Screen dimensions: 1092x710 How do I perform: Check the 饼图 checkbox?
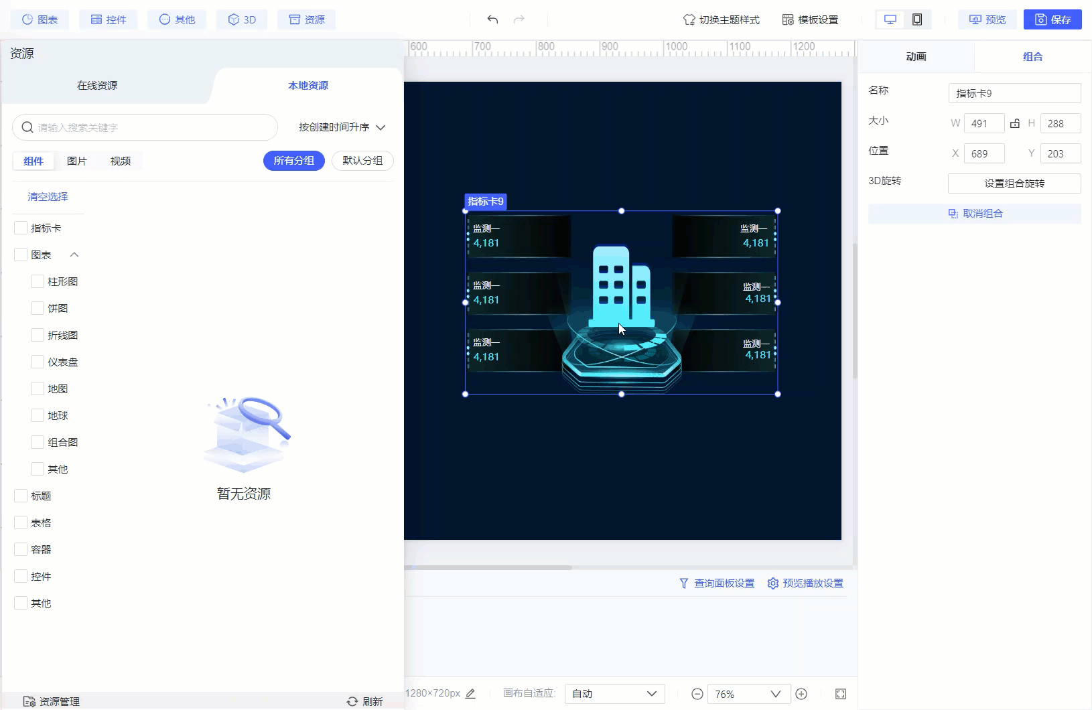click(x=38, y=308)
